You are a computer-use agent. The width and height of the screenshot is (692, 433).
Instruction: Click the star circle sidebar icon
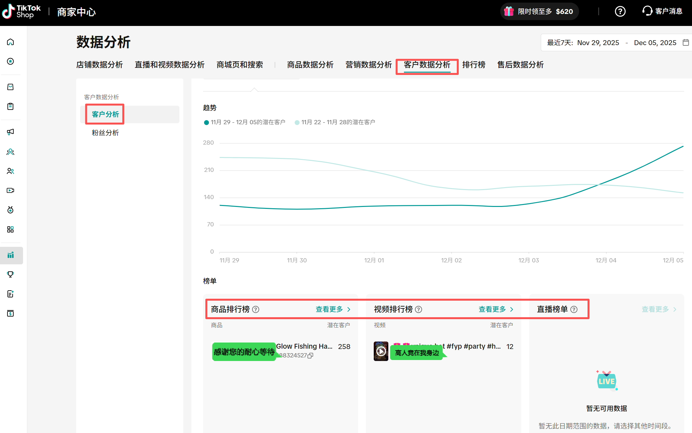point(10,61)
